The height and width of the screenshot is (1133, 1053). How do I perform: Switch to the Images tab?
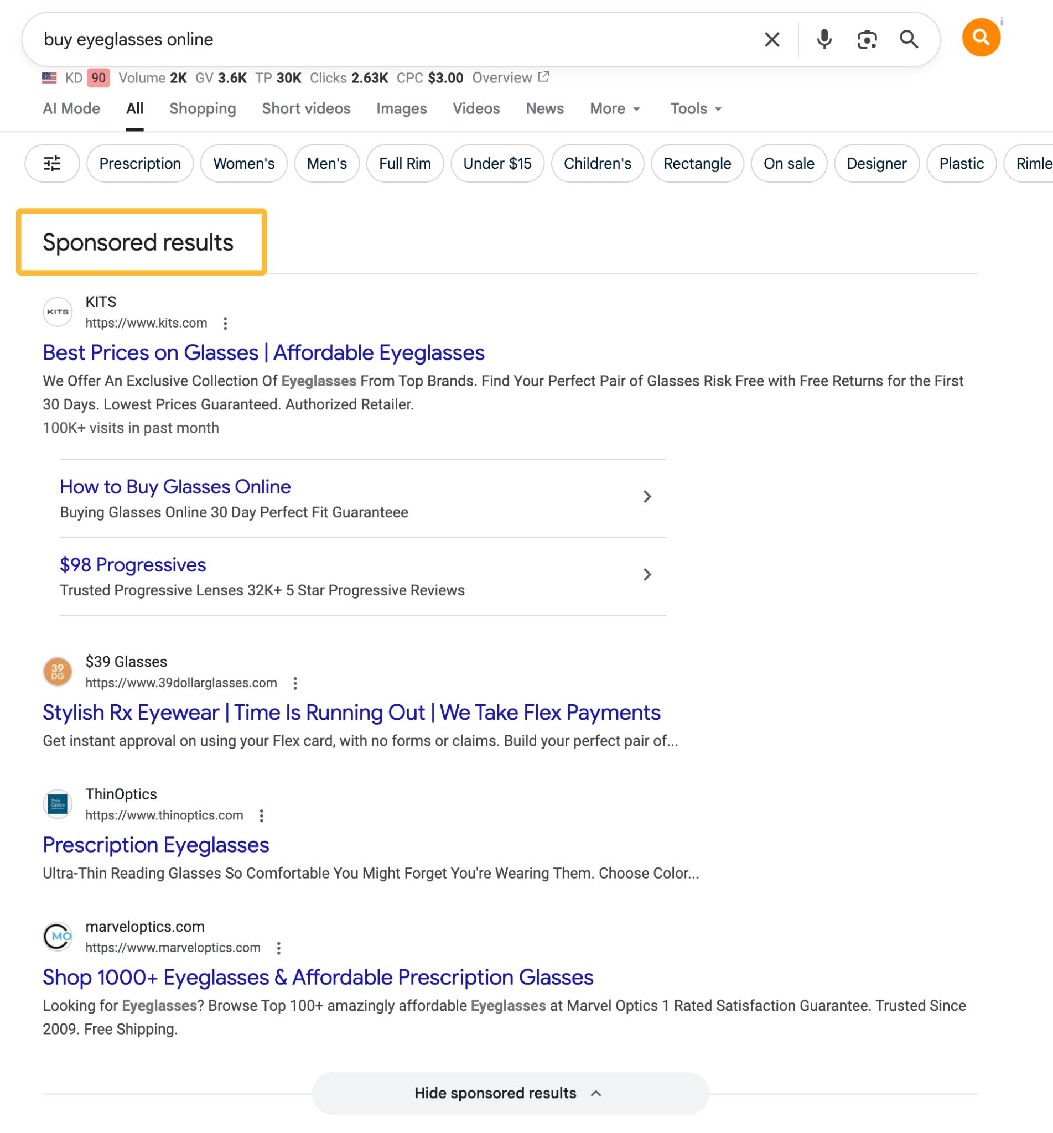point(401,108)
